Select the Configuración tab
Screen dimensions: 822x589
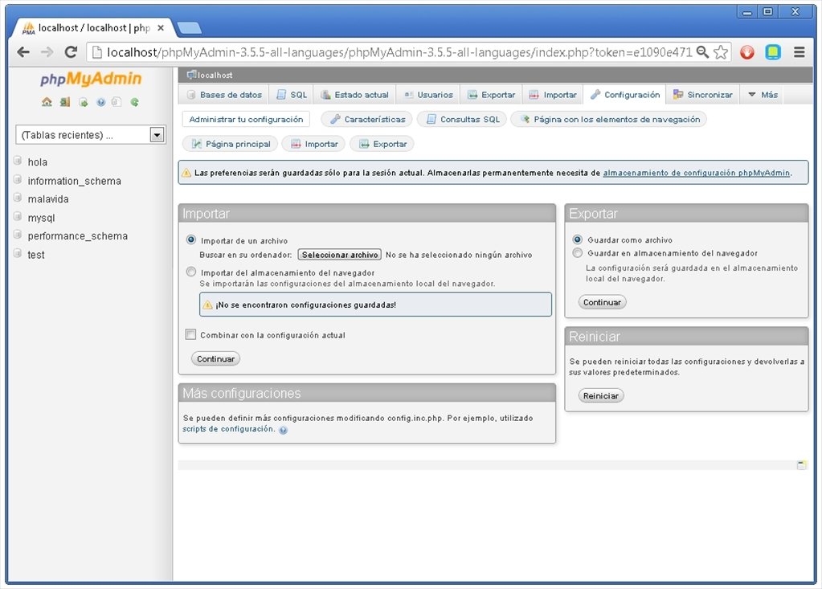point(625,95)
